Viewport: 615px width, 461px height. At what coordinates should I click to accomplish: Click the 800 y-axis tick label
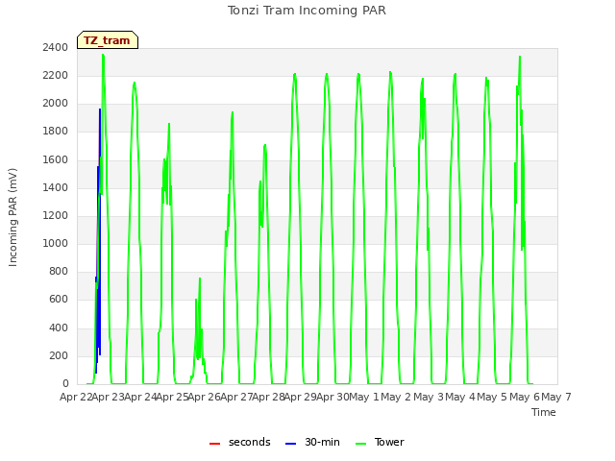click(x=59, y=271)
